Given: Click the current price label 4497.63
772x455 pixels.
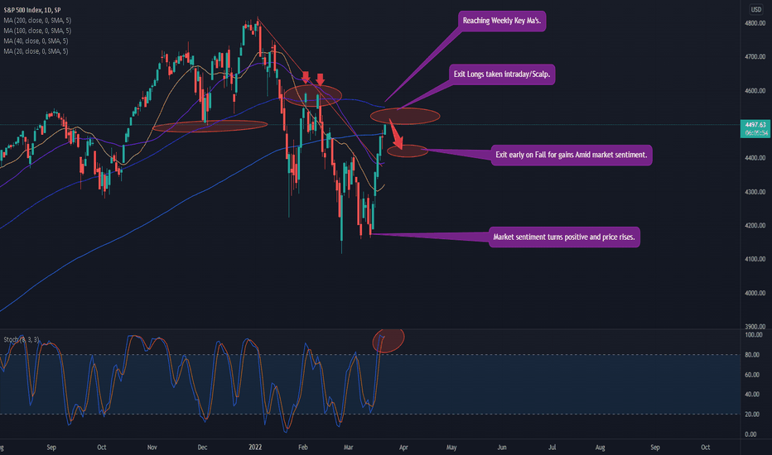Looking at the screenshot, I should 755,125.
